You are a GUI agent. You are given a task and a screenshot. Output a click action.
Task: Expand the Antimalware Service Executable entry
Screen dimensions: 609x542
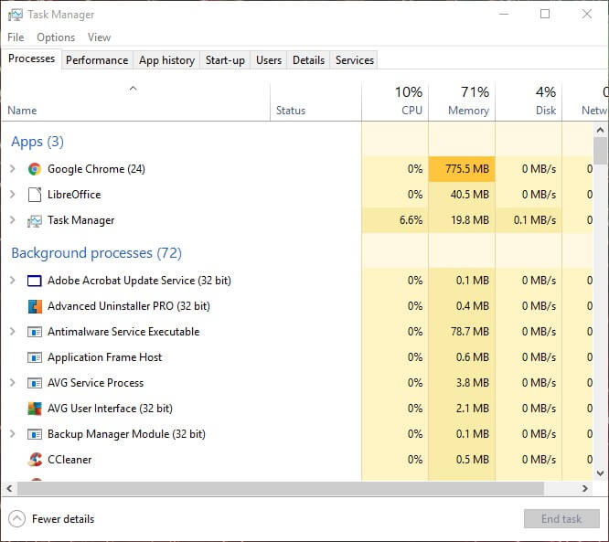[13, 332]
